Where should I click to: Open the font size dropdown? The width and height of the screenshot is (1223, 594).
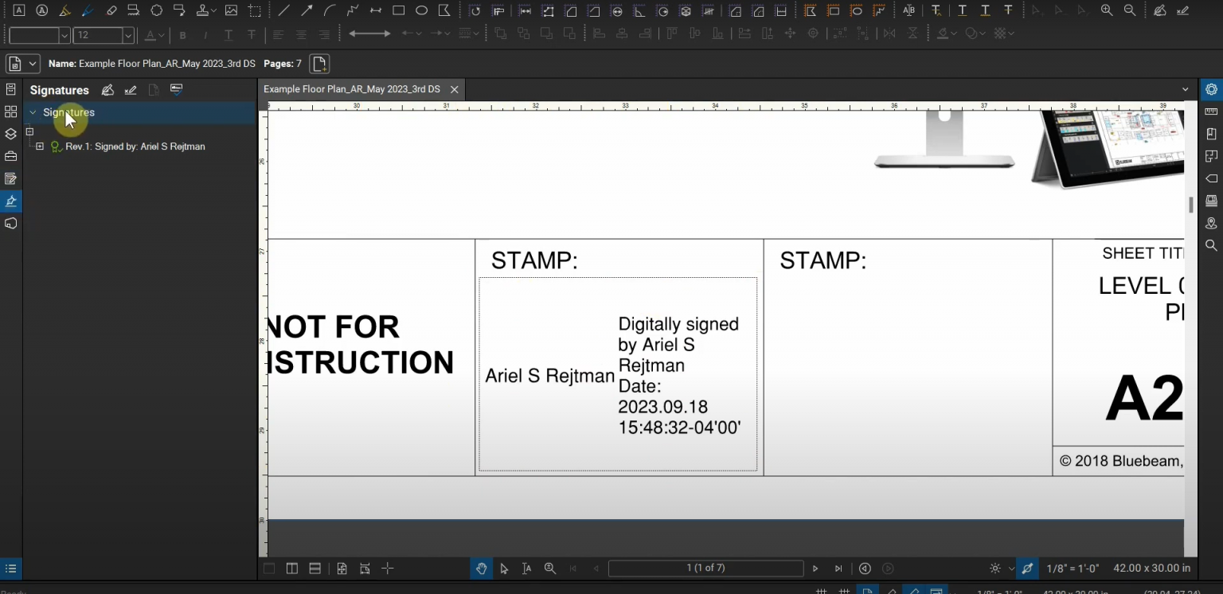click(x=127, y=35)
